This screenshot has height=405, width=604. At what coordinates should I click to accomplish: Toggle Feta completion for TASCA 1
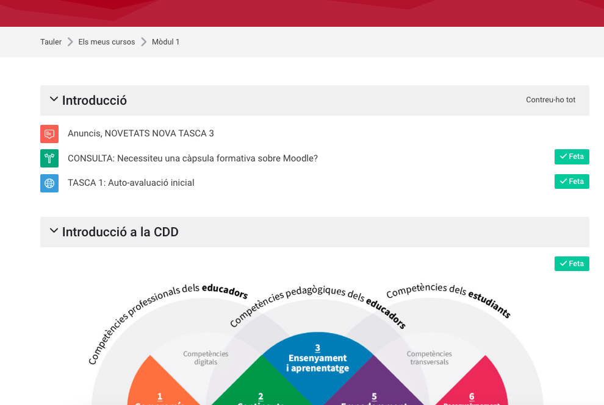(572, 181)
